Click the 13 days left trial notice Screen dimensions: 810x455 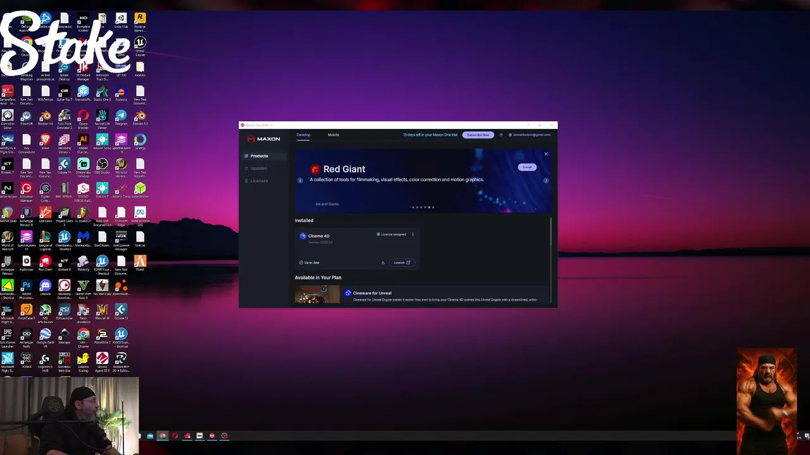point(430,135)
